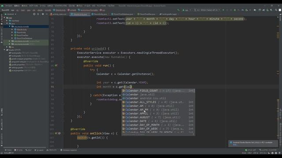Open the Android view dropdown in the Project panel
The image size is (282, 158).
pos(11,14)
